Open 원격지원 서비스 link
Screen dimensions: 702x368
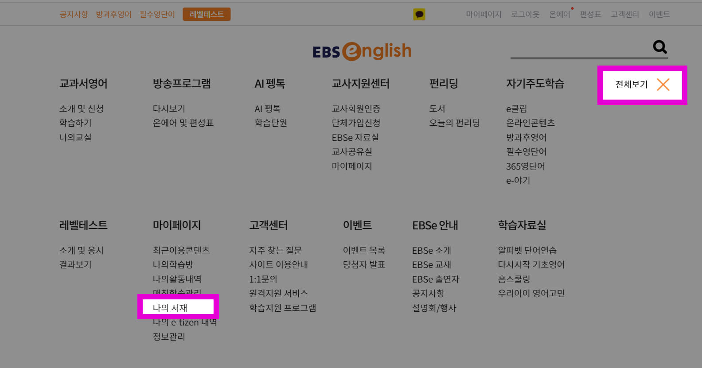(x=278, y=293)
